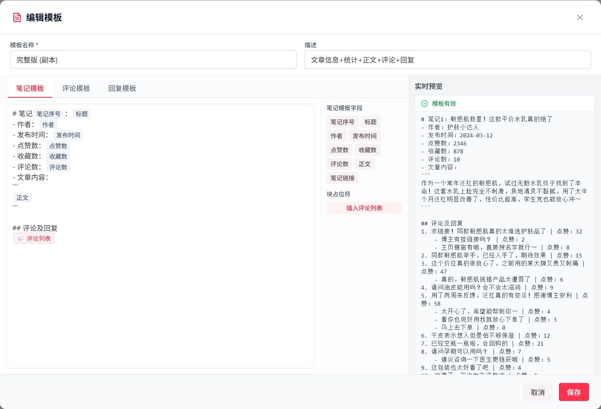
Task: Insert the 正文 field from the field list
Action: [x=364, y=164]
